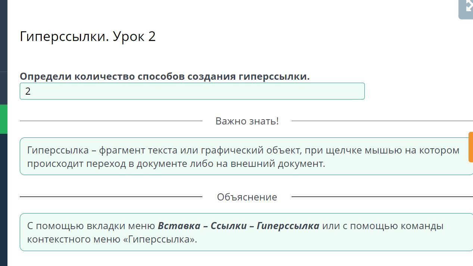Screen dimensions: 473x266
Task: Click the fullscreen arrows icon in the top corner
Action: pos(467,7)
